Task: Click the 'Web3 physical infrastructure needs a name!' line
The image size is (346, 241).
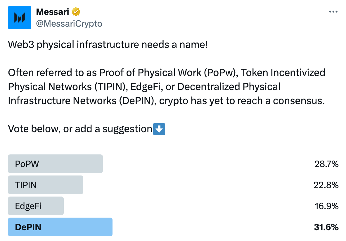Action: coord(108,45)
